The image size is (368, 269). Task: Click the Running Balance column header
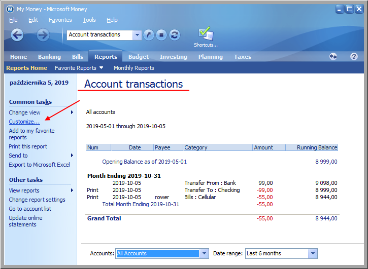tap(312, 147)
